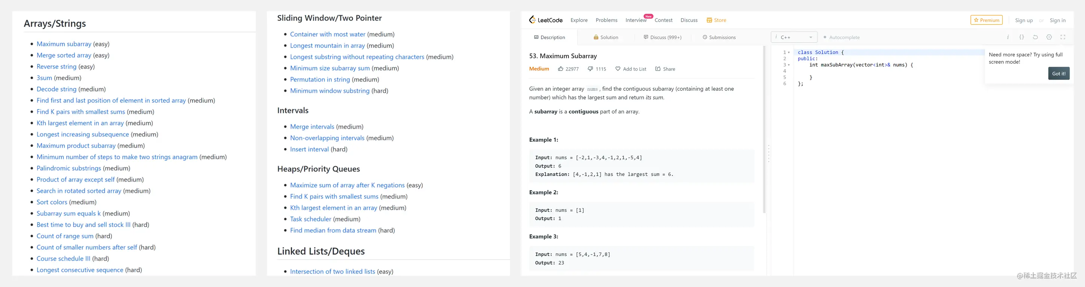The height and width of the screenshot is (287, 1085).
Task: Open Discuss in top navigation bar
Action: (x=689, y=20)
